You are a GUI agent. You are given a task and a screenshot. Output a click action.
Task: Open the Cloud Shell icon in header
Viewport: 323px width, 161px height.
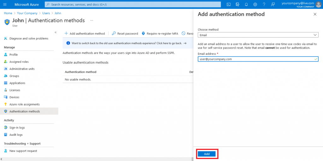click(x=229, y=4)
